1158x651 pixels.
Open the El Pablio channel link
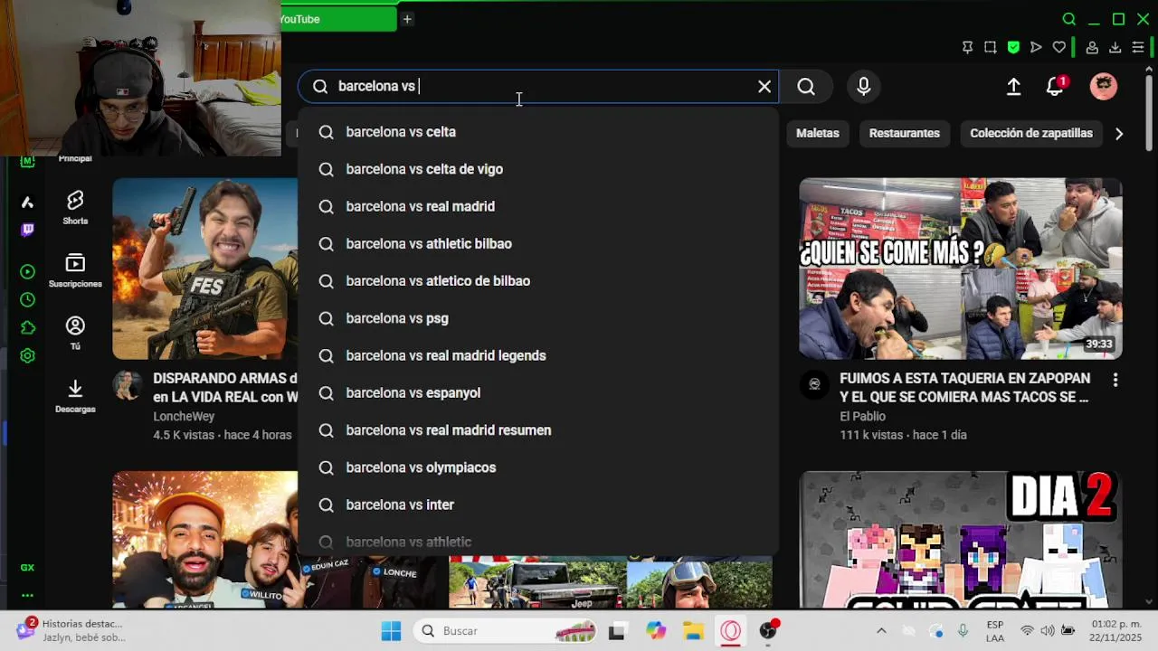pyautogui.click(x=862, y=416)
